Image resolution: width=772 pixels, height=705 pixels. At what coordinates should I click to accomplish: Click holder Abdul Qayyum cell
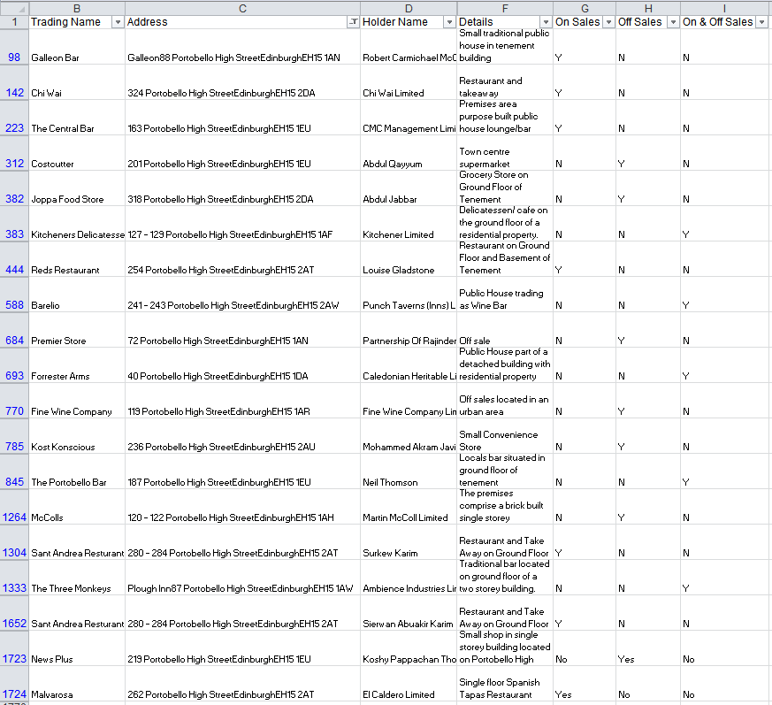tap(409, 153)
